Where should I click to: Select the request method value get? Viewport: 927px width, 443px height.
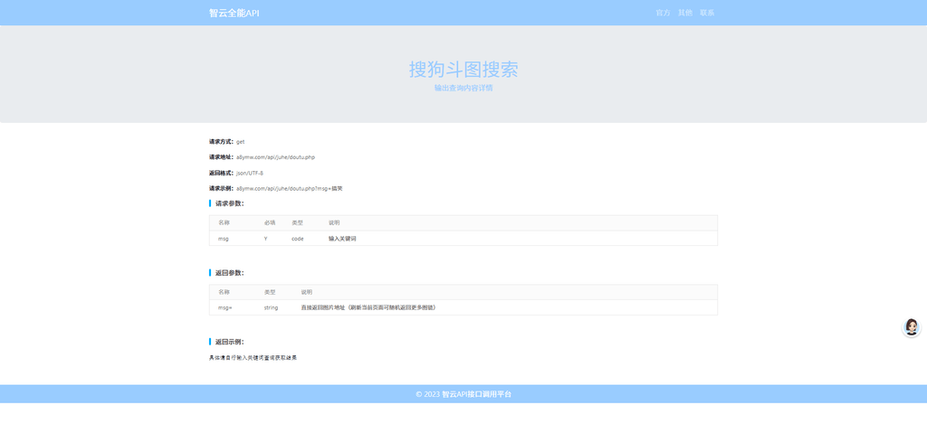[x=241, y=142]
